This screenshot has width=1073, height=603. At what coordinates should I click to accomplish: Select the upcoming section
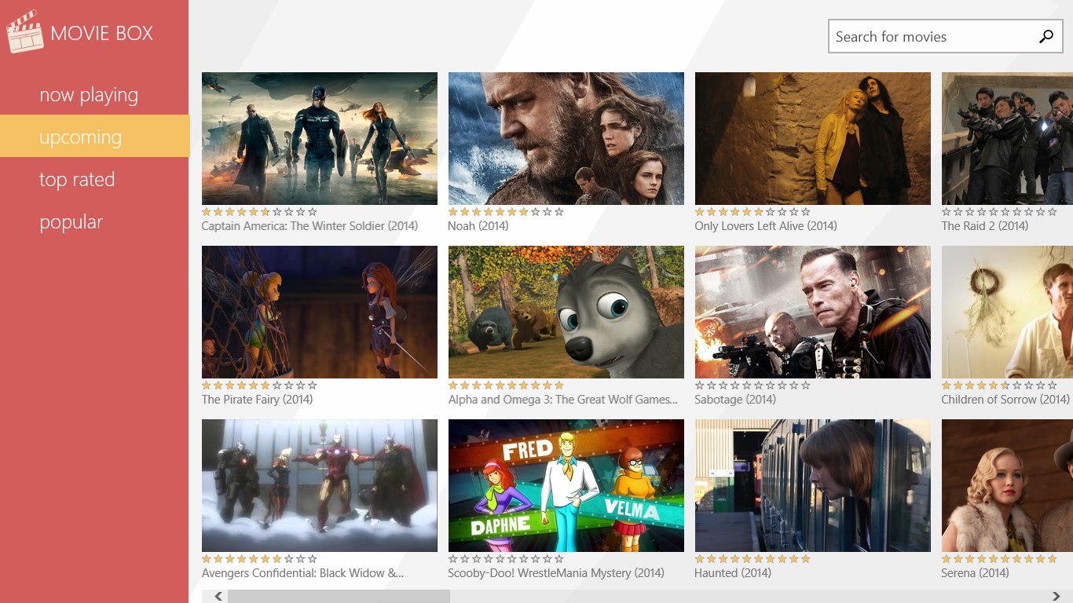click(94, 136)
